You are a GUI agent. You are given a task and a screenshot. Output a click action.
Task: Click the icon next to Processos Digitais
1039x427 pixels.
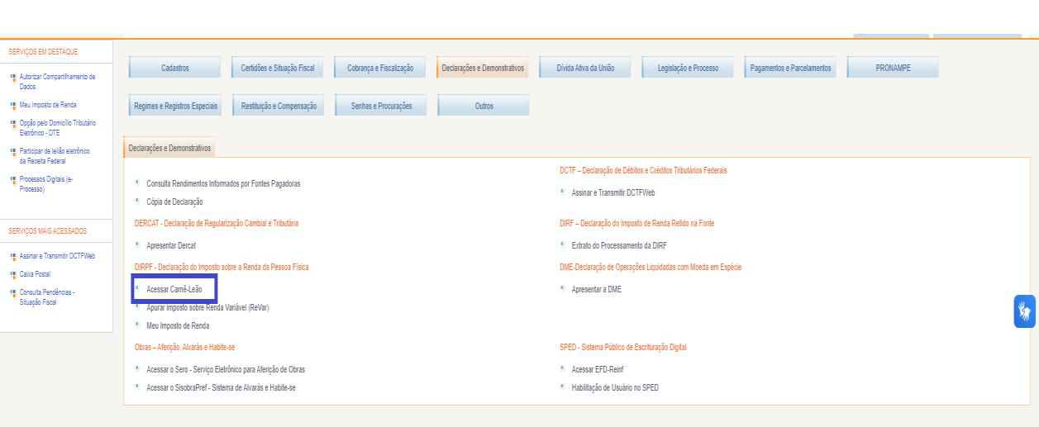click(12, 180)
